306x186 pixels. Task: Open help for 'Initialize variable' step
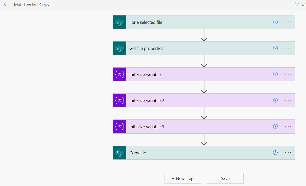coord(275,74)
